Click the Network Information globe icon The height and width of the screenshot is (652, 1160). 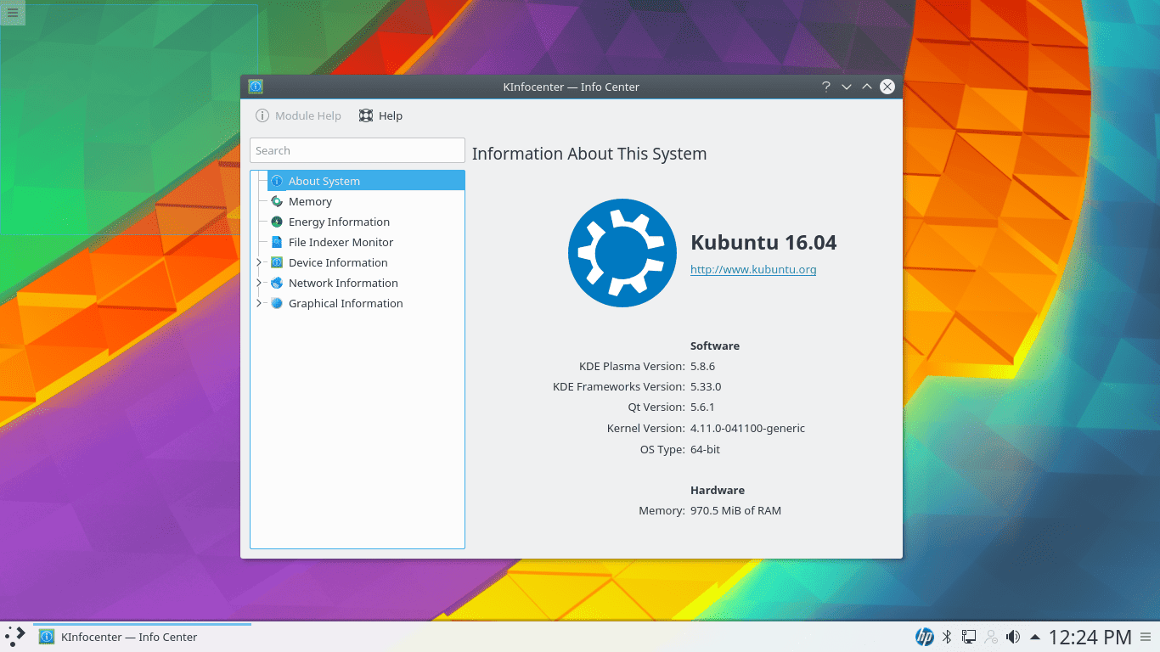point(277,283)
